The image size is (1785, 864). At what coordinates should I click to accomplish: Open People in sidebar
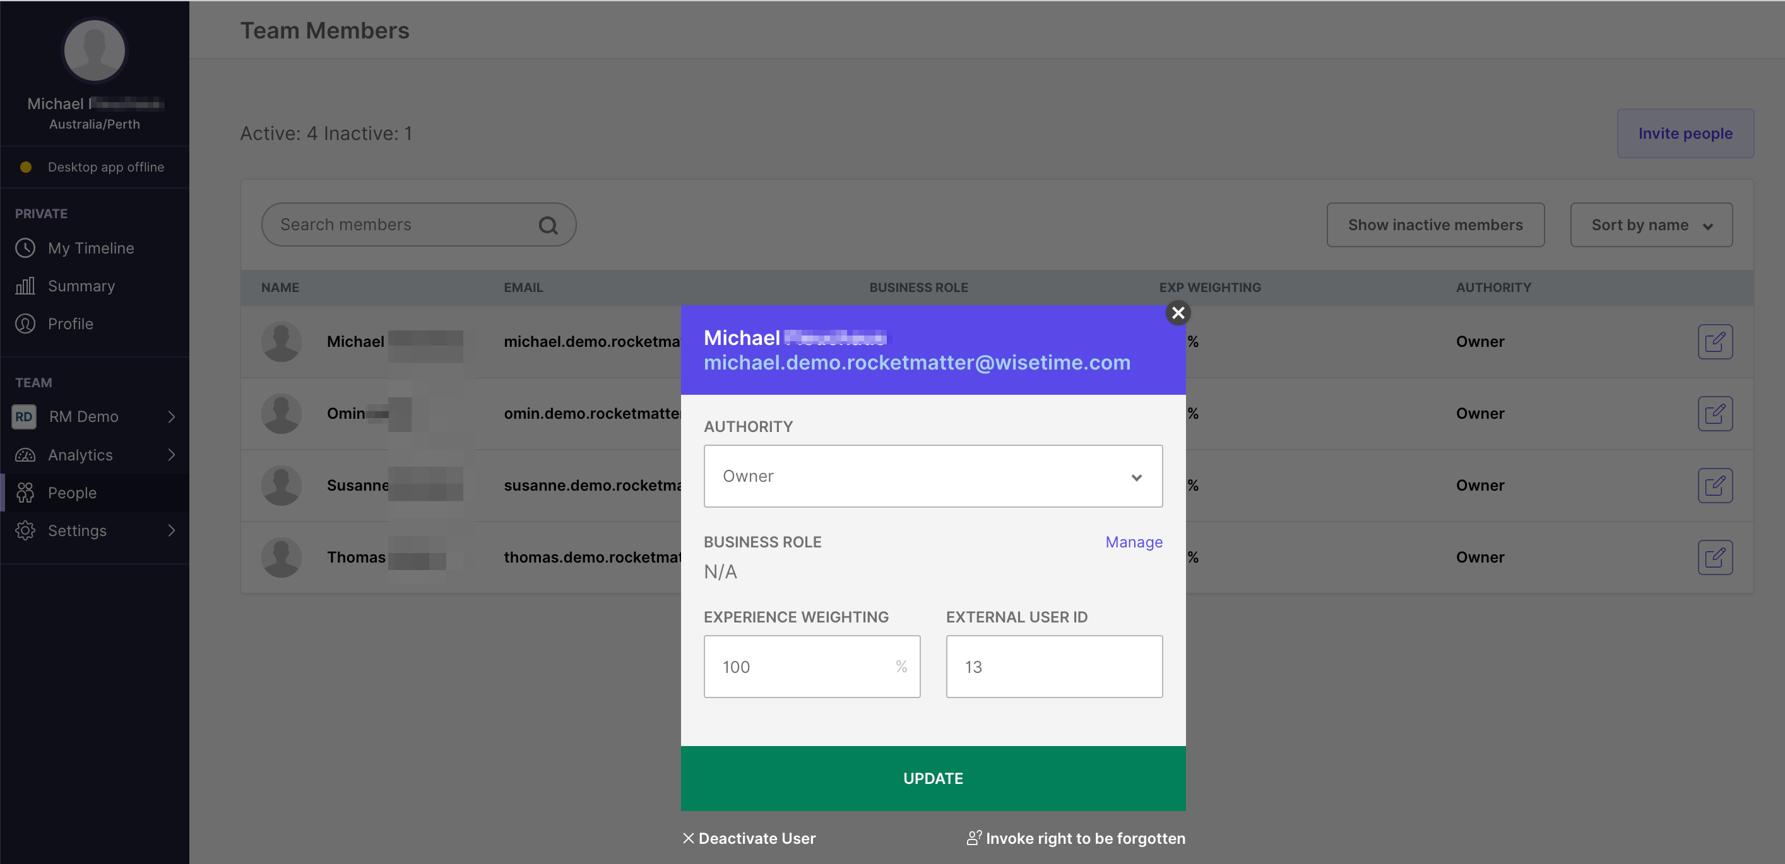pos(72,493)
